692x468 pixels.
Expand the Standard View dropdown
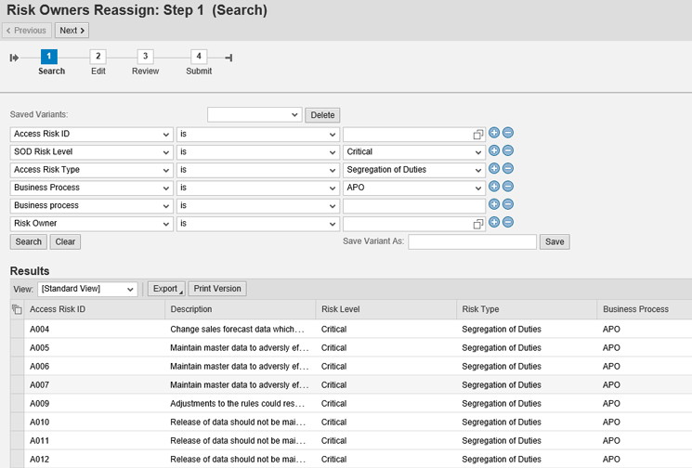click(x=87, y=289)
